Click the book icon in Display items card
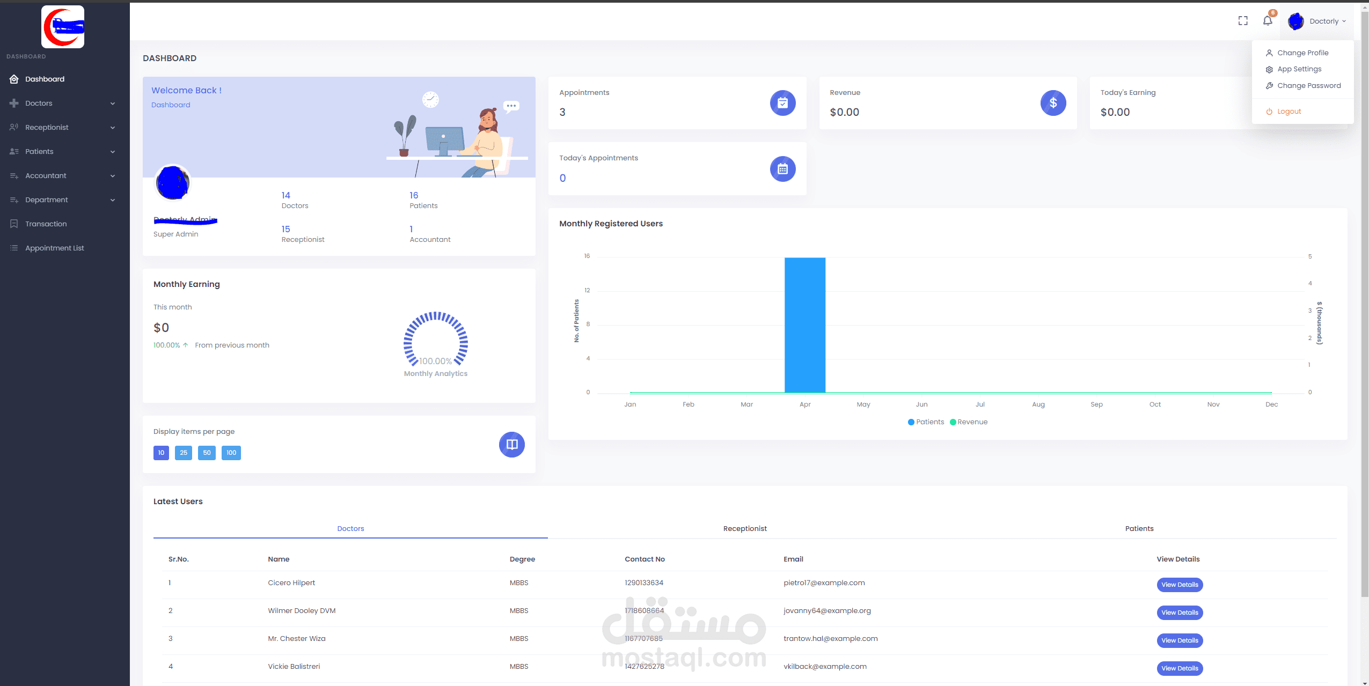The width and height of the screenshot is (1369, 686). pos(512,445)
